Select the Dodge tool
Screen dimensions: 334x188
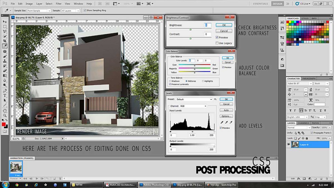5,85
